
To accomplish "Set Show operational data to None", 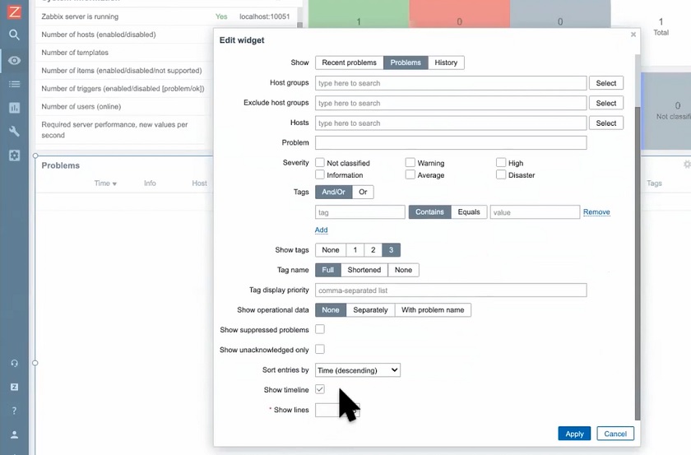I will click(331, 310).
